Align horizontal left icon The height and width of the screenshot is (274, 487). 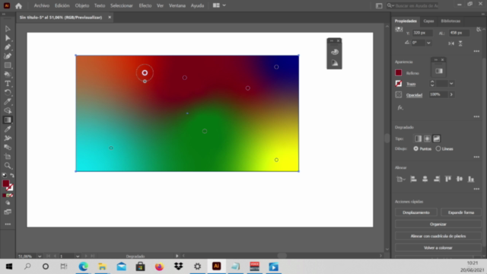[x=413, y=179]
